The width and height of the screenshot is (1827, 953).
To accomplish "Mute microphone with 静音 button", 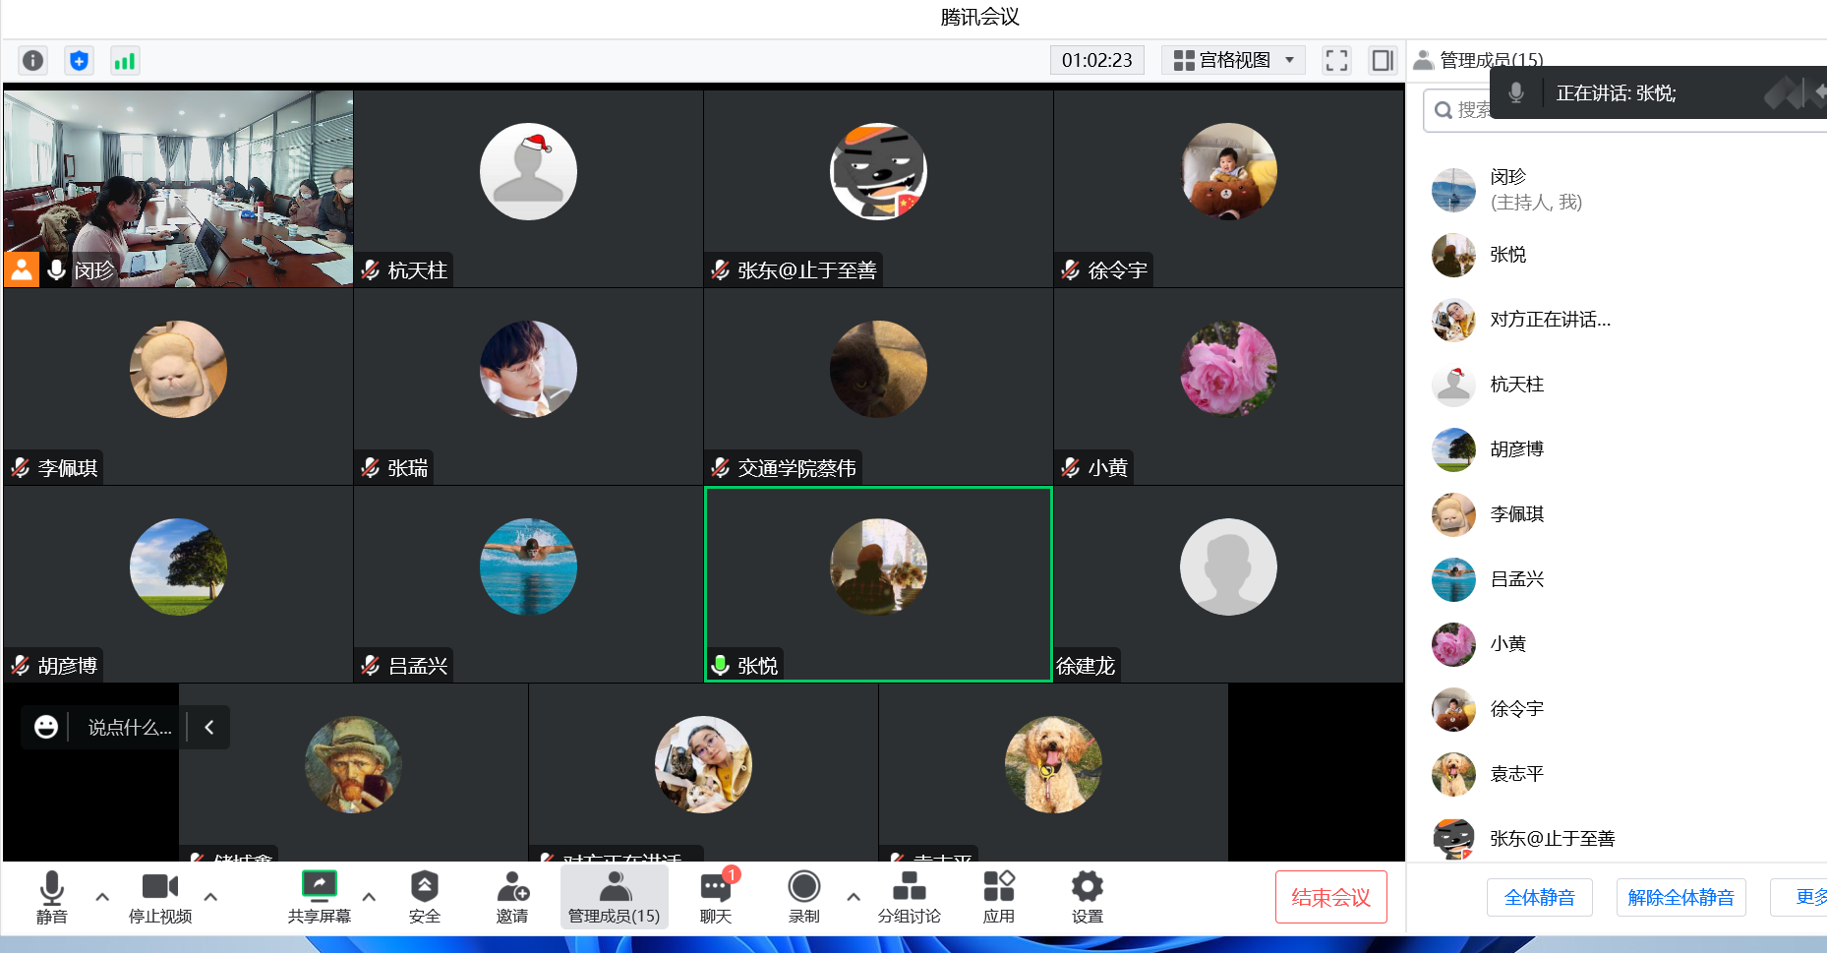I will tap(52, 896).
